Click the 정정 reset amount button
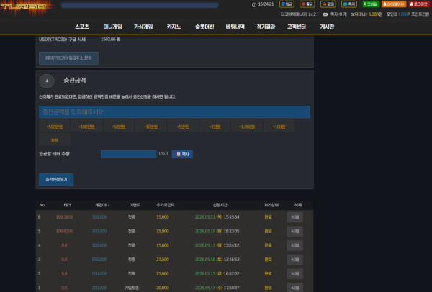Image resolution: width=432 pixels, height=292 pixels. pyautogui.click(x=55, y=140)
